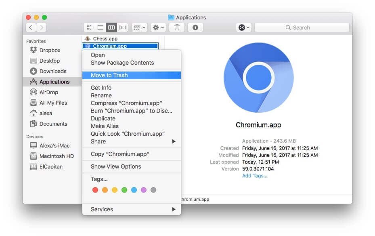Screen dimensions: 375x236
Task: Go back with the left arrow button
Action: [x=31, y=27]
